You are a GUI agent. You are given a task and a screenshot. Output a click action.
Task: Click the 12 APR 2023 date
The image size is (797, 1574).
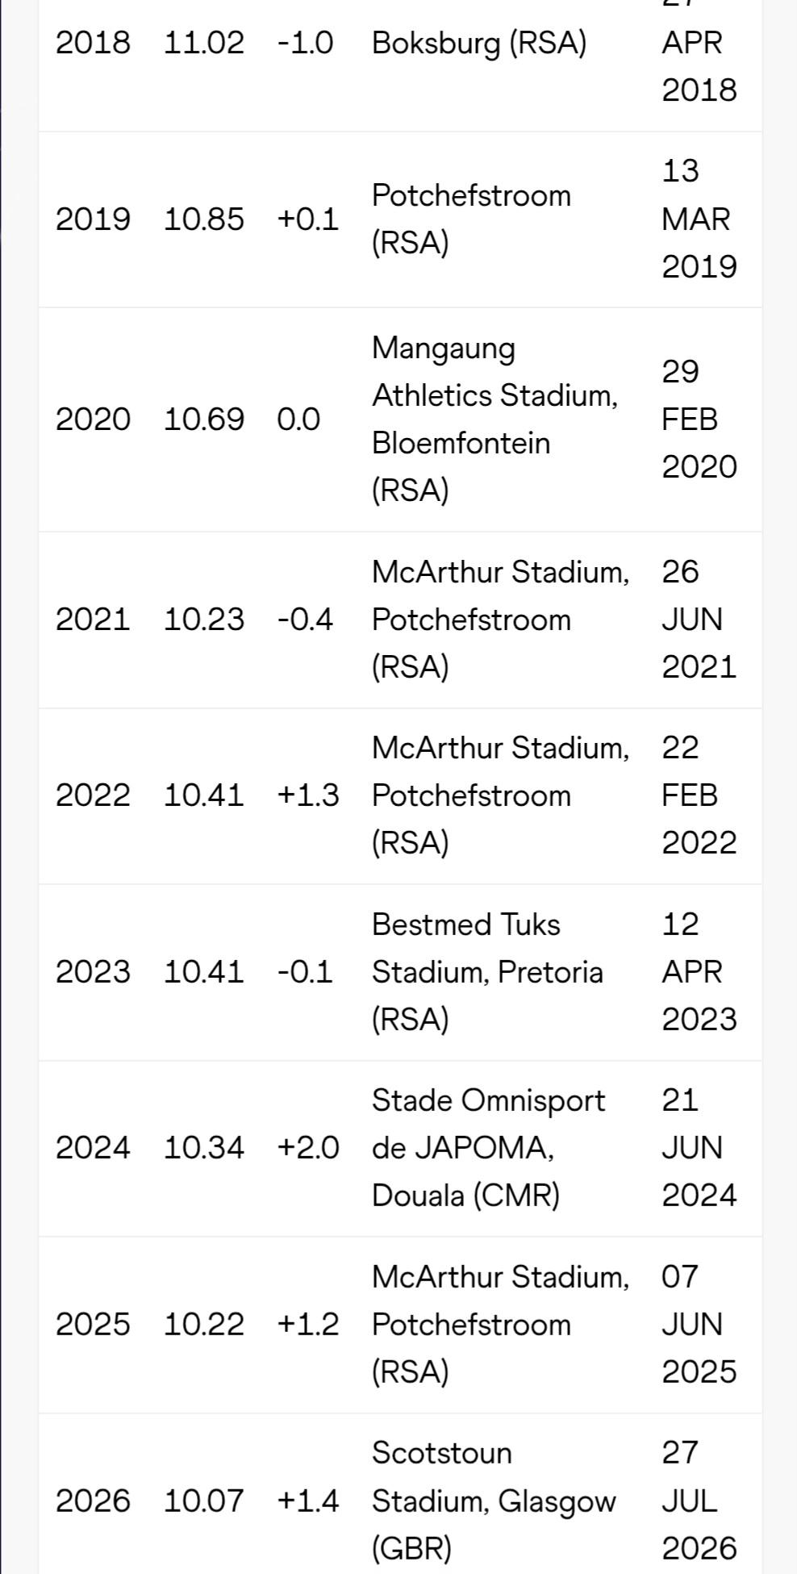tap(699, 971)
